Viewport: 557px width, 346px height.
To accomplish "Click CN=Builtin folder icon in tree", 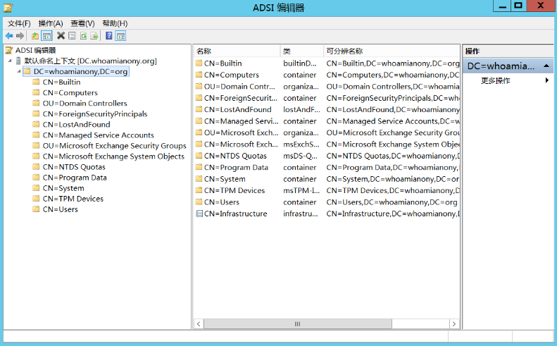I will click(x=36, y=82).
